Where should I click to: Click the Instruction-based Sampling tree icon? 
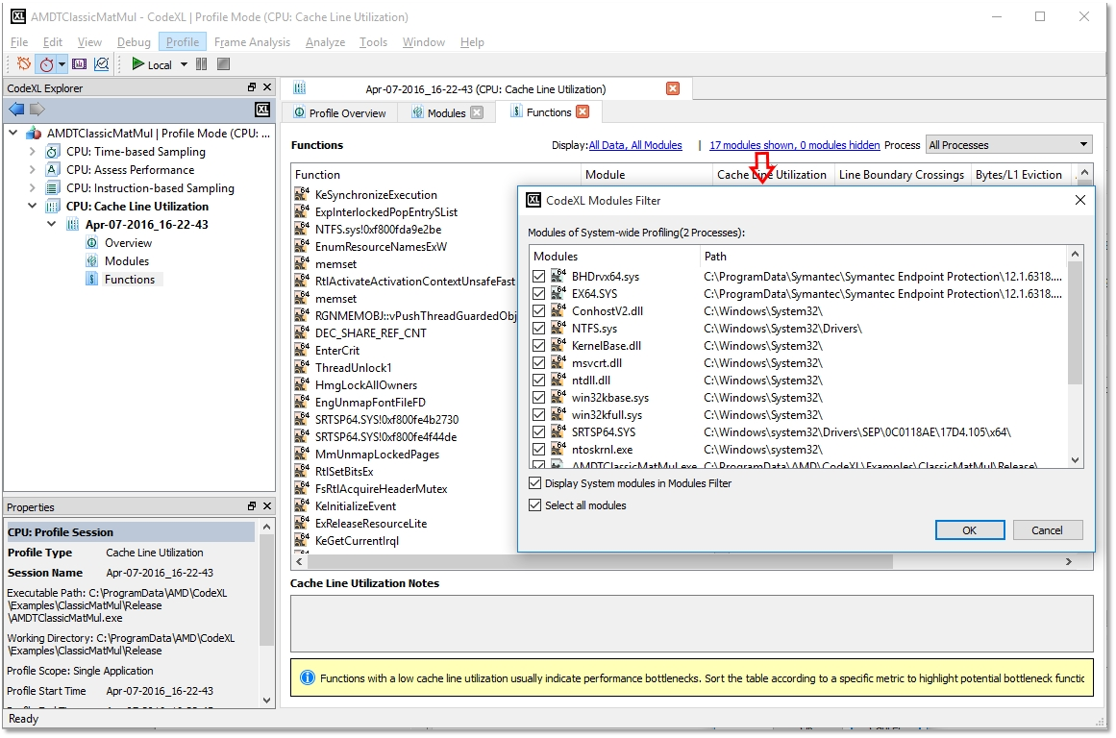(x=53, y=188)
